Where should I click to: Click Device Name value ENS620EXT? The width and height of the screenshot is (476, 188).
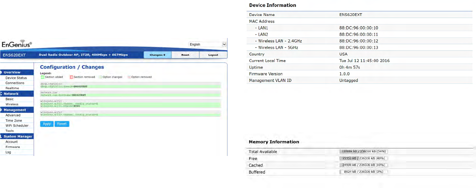[351, 15]
